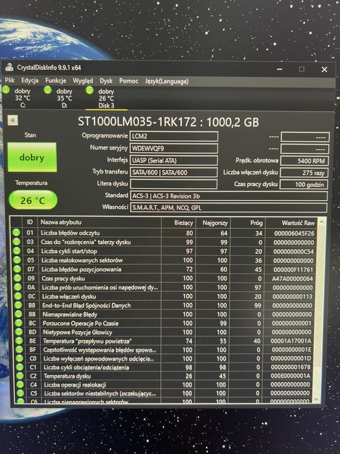Viewport: 340px width, 454px height.
Task: Click the 5400 RPM rotation speed field
Action: (x=304, y=161)
